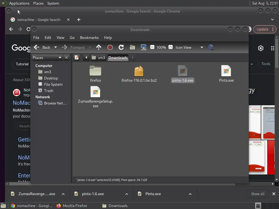Close the Places side pane

pyautogui.click(x=66, y=58)
